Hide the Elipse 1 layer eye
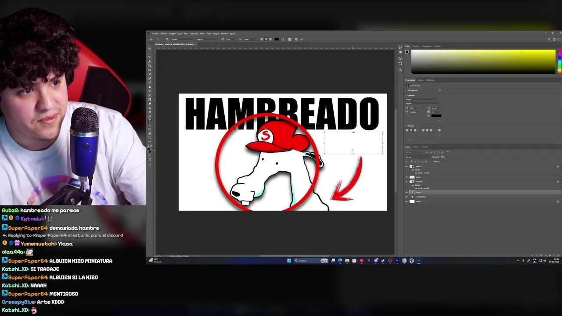 pyautogui.click(x=407, y=166)
